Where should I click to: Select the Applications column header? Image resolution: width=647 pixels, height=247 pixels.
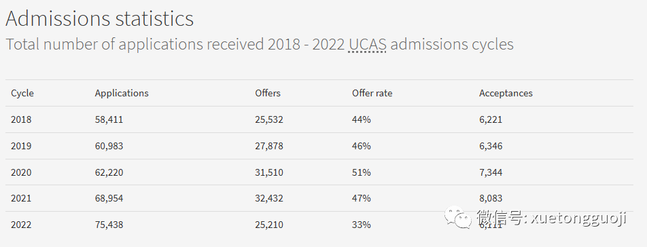[122, 93]
